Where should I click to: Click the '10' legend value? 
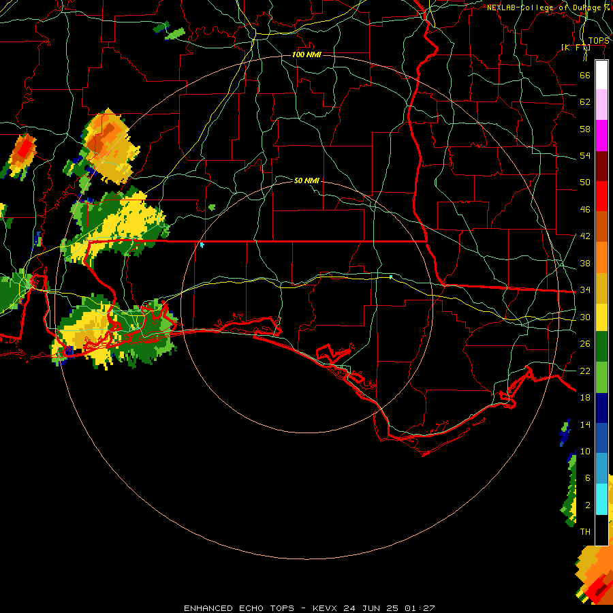coord(585,452)
